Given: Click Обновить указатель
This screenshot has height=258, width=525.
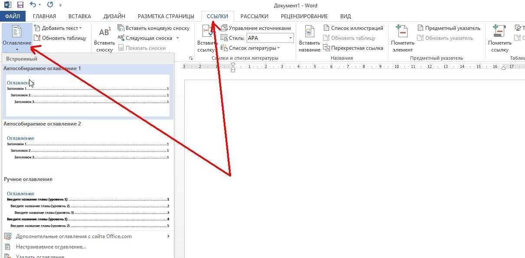Looking at the screenshot, I should [x=445, y=38].
